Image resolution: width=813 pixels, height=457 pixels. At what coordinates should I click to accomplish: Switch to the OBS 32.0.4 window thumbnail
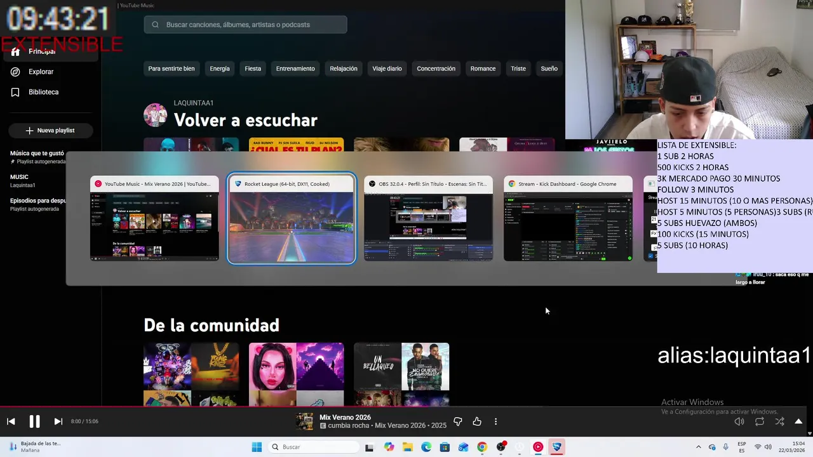428,218
